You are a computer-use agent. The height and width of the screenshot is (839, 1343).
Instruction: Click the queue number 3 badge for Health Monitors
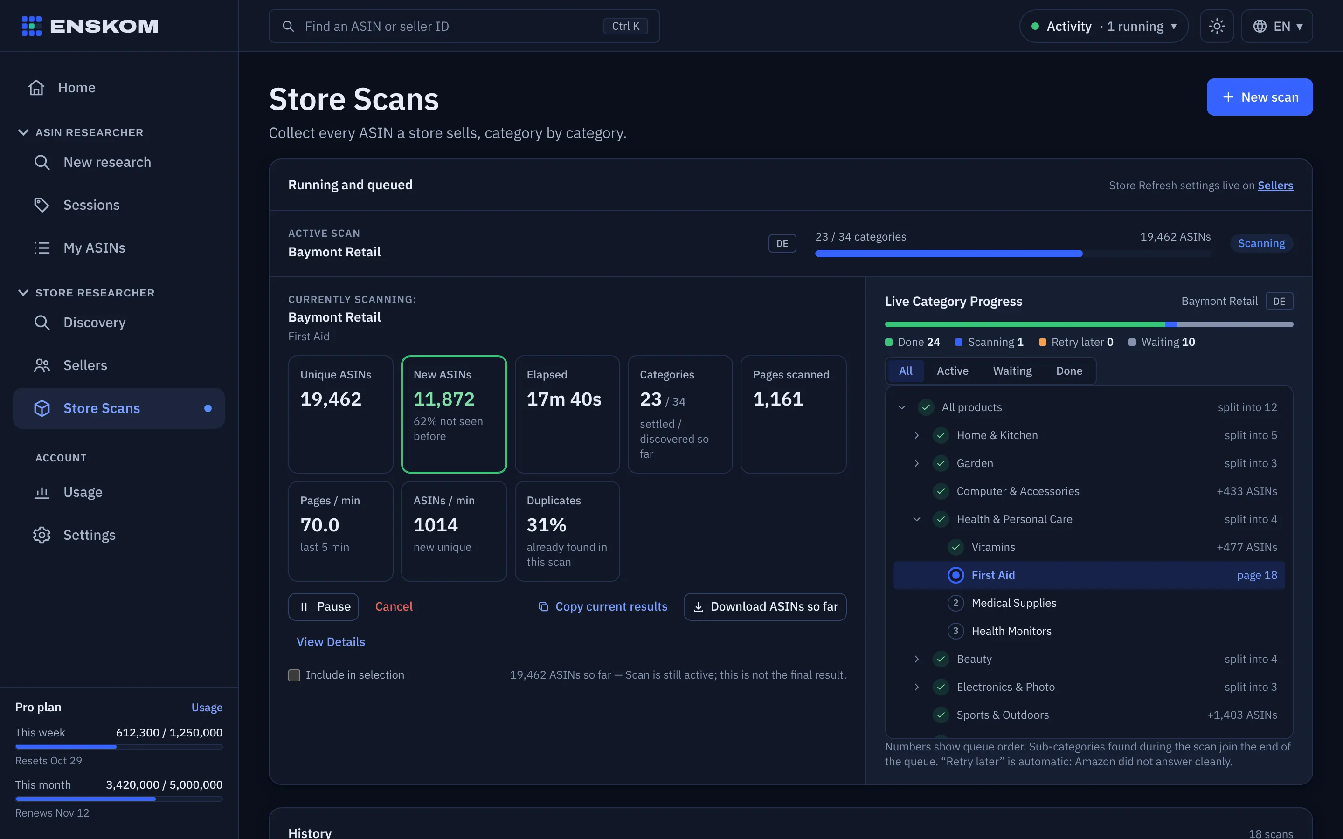pos(955,631)
